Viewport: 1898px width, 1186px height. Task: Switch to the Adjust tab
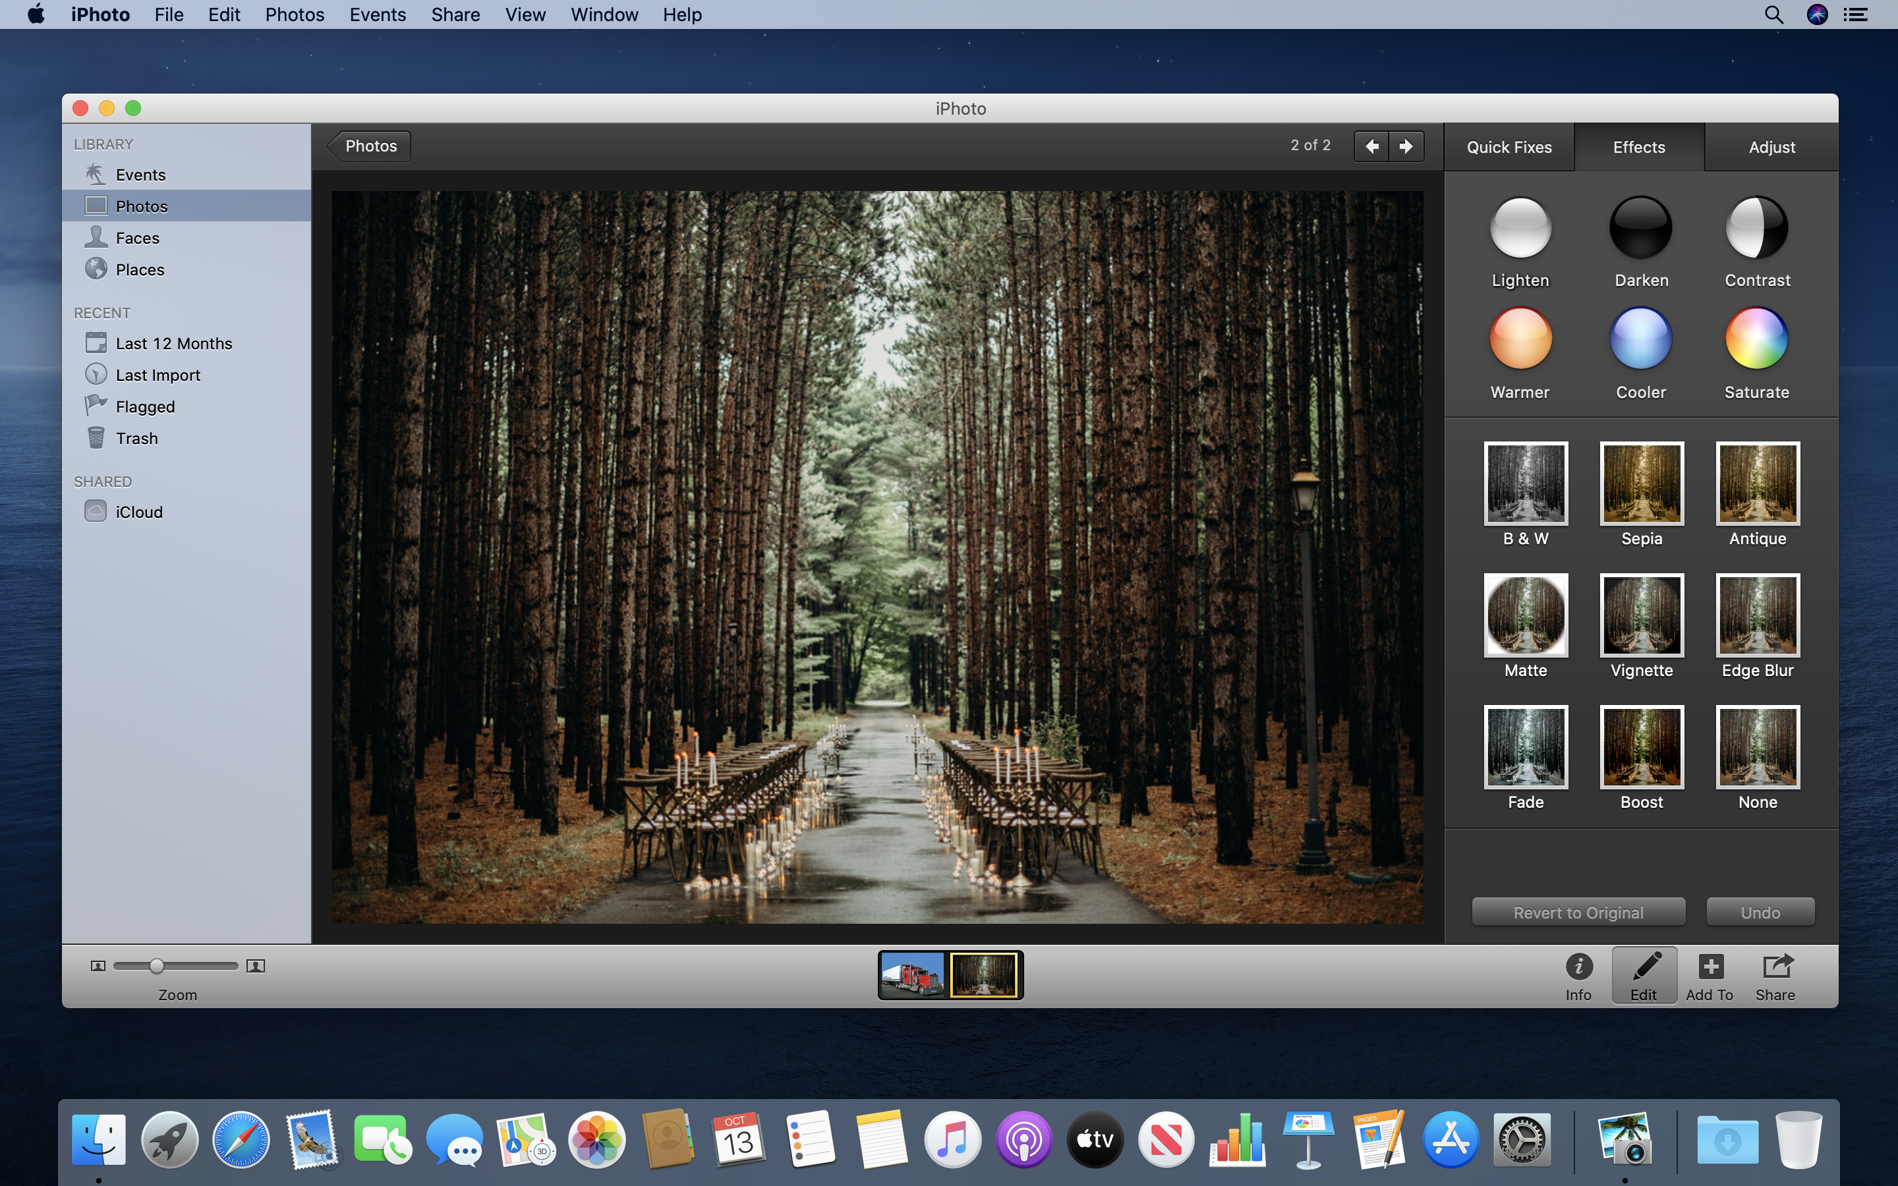(1771, 148)
